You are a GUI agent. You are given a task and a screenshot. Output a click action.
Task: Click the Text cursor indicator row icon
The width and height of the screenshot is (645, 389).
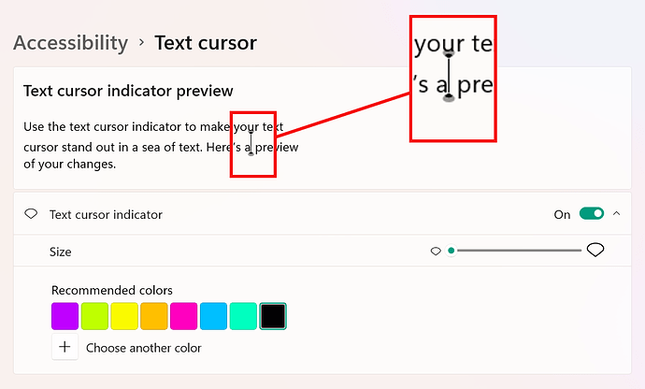31,214
